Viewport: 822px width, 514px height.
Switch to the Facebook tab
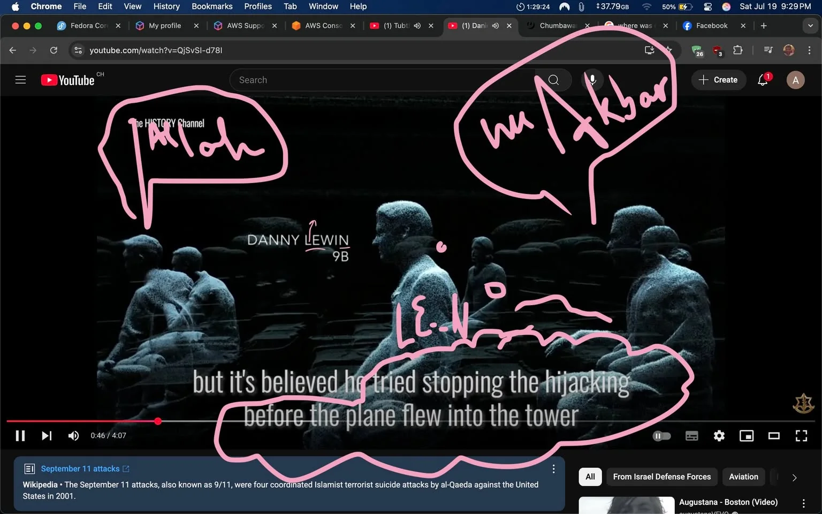pyautogui.click(x=712, y=25)
